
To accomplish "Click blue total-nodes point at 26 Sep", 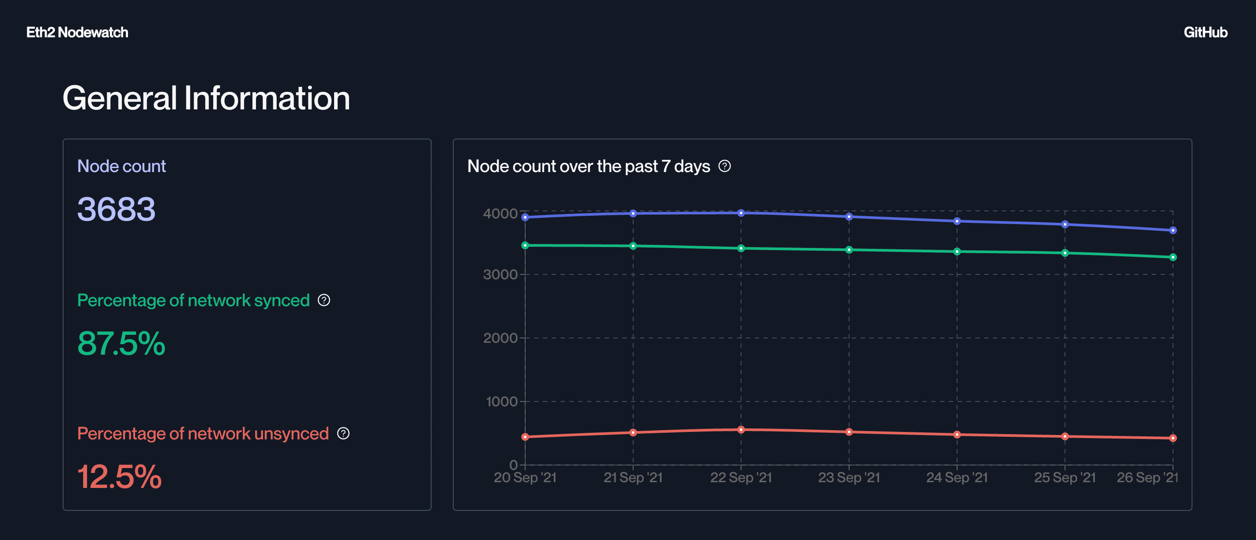I will tap(1173, 231).
